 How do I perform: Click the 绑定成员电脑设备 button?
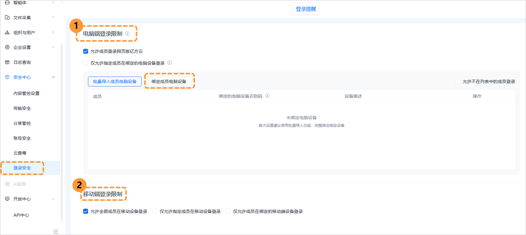[x=169, y=81]
